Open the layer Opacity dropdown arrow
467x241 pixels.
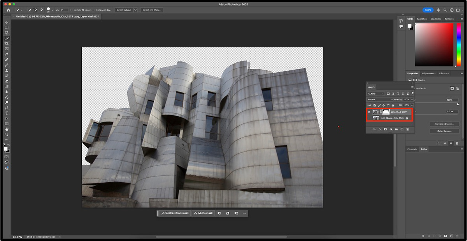tap(412, 100)
